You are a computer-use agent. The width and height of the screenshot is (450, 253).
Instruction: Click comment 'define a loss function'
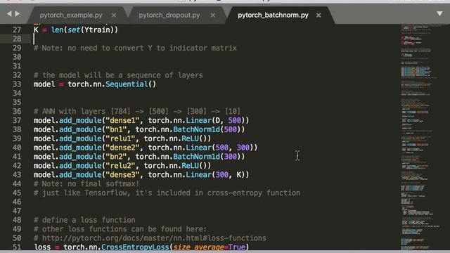click(84, 220)
